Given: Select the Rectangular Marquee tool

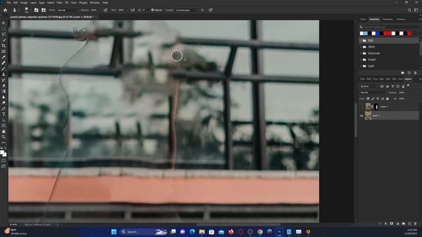Looking at the screenshot, I should [x=3, y=29].
